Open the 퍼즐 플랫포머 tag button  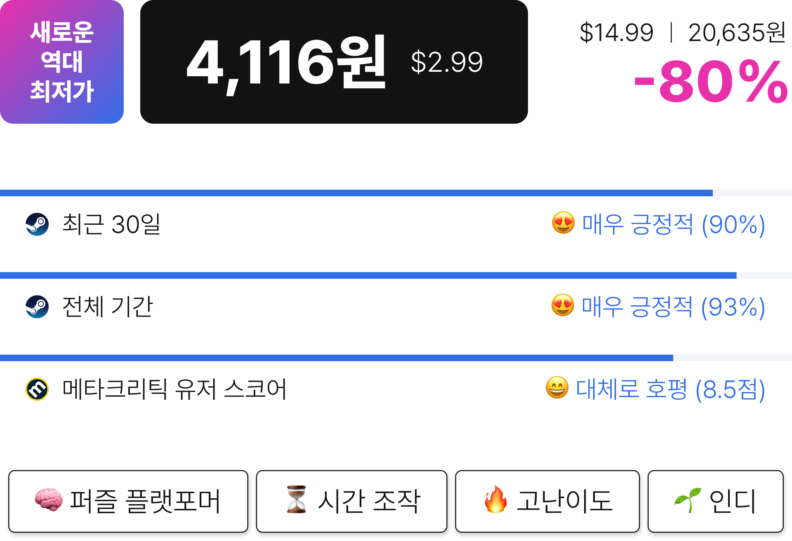pyautogui.click(x=128, y=501)
